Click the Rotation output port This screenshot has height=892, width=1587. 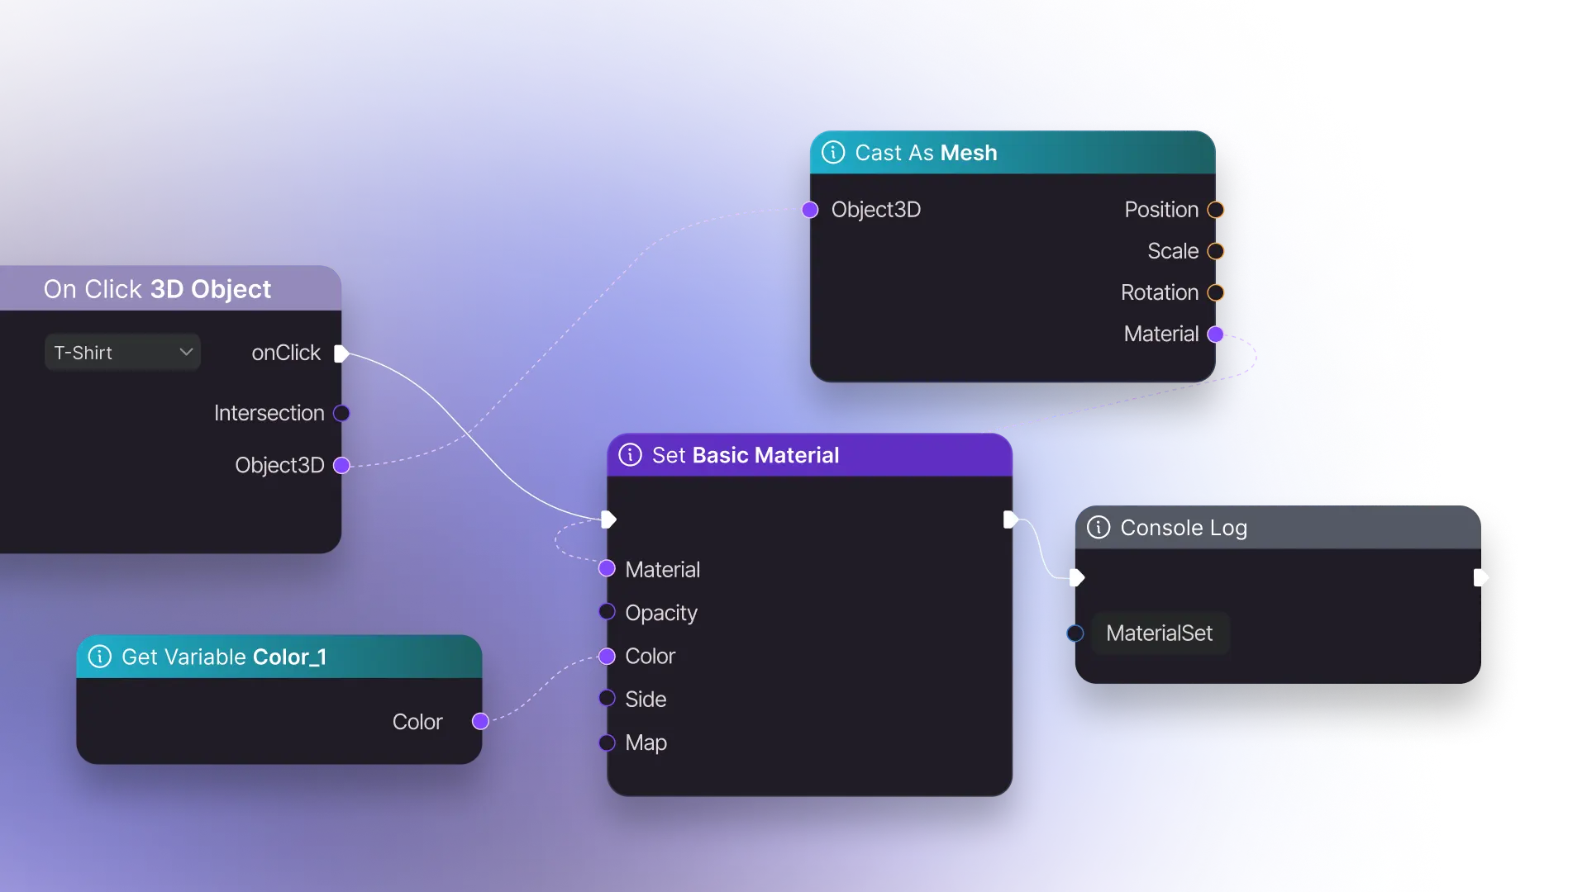pos(1216,292)
